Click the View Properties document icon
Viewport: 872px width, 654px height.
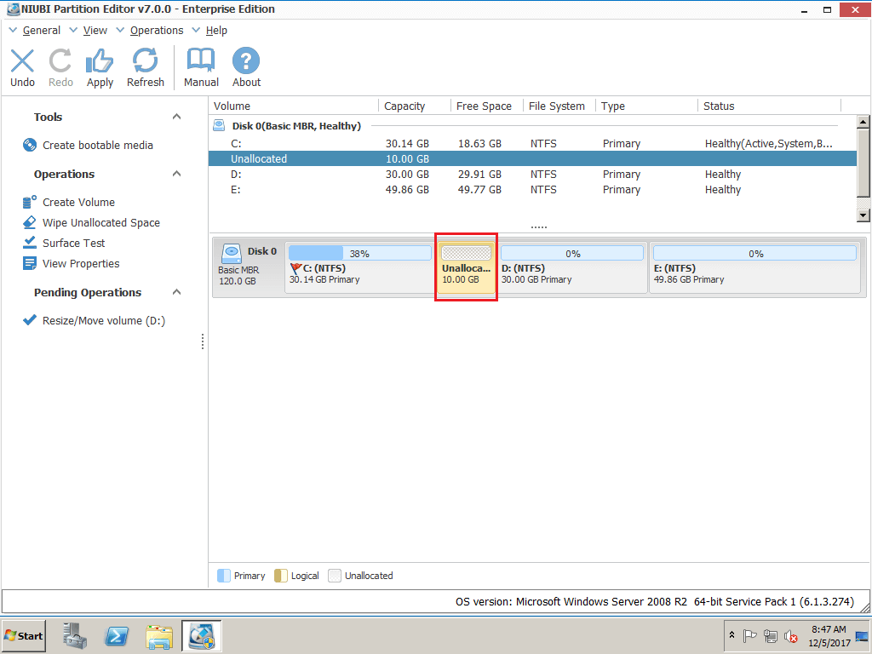point(30,263)
